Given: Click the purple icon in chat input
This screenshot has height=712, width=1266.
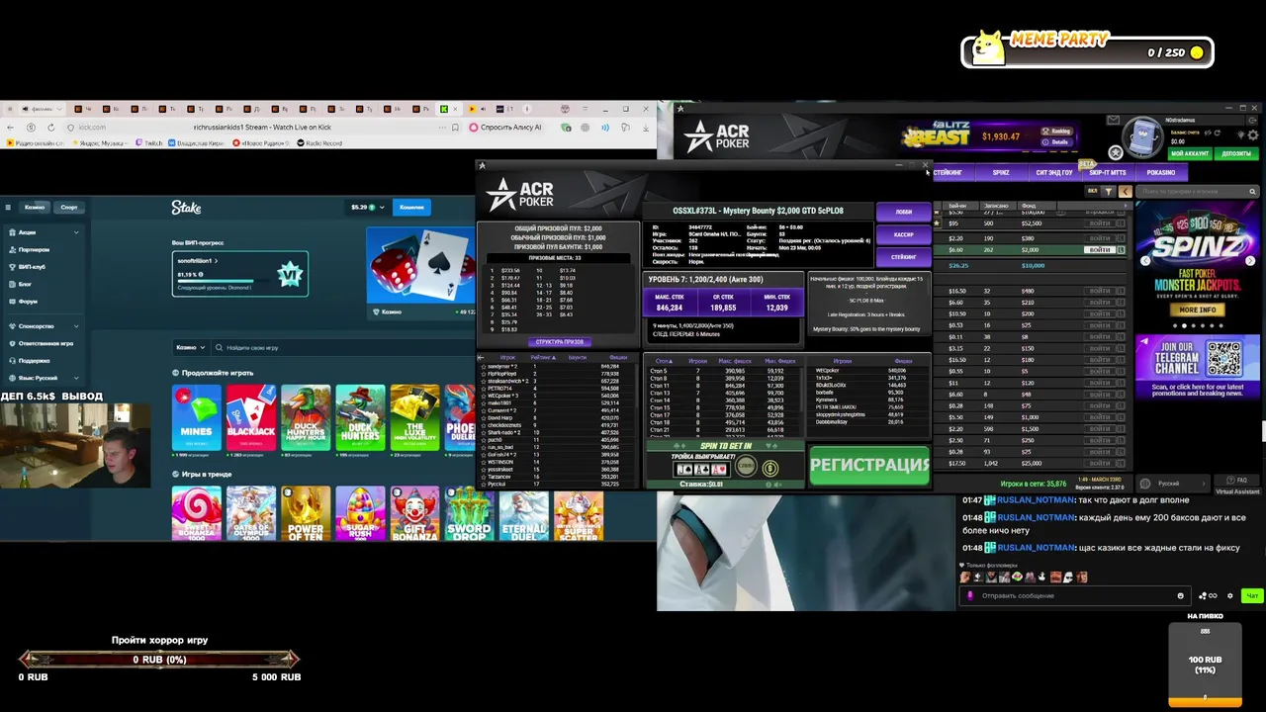Looking at the screenshot, I should [970, 595].
